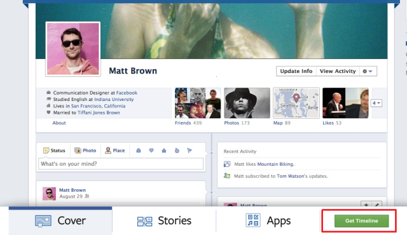Screen dimensions: 407x235
Task: Click the August 29 post date
Action: pos(71,196)
